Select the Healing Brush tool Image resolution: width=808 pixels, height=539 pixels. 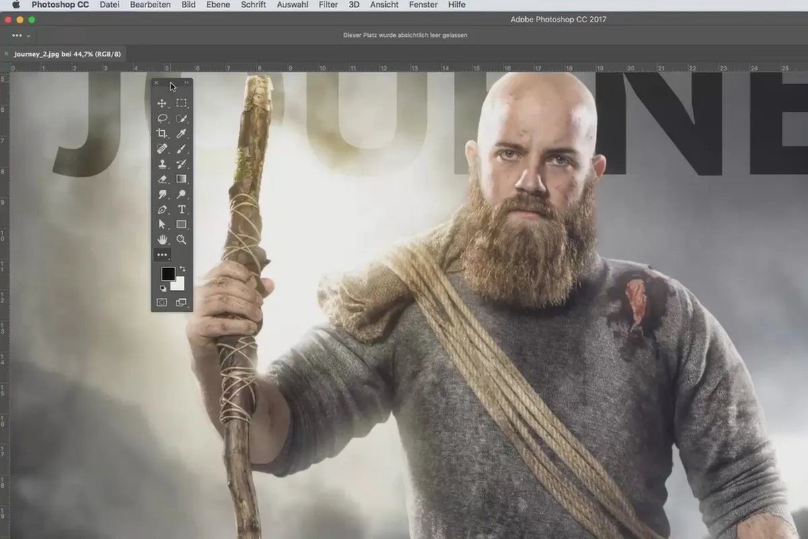(162, 149)
